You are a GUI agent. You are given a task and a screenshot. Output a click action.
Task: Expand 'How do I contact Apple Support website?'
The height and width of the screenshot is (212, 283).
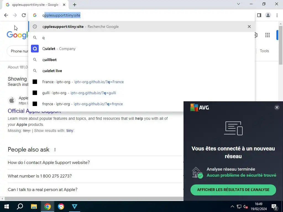click(96, 163)
